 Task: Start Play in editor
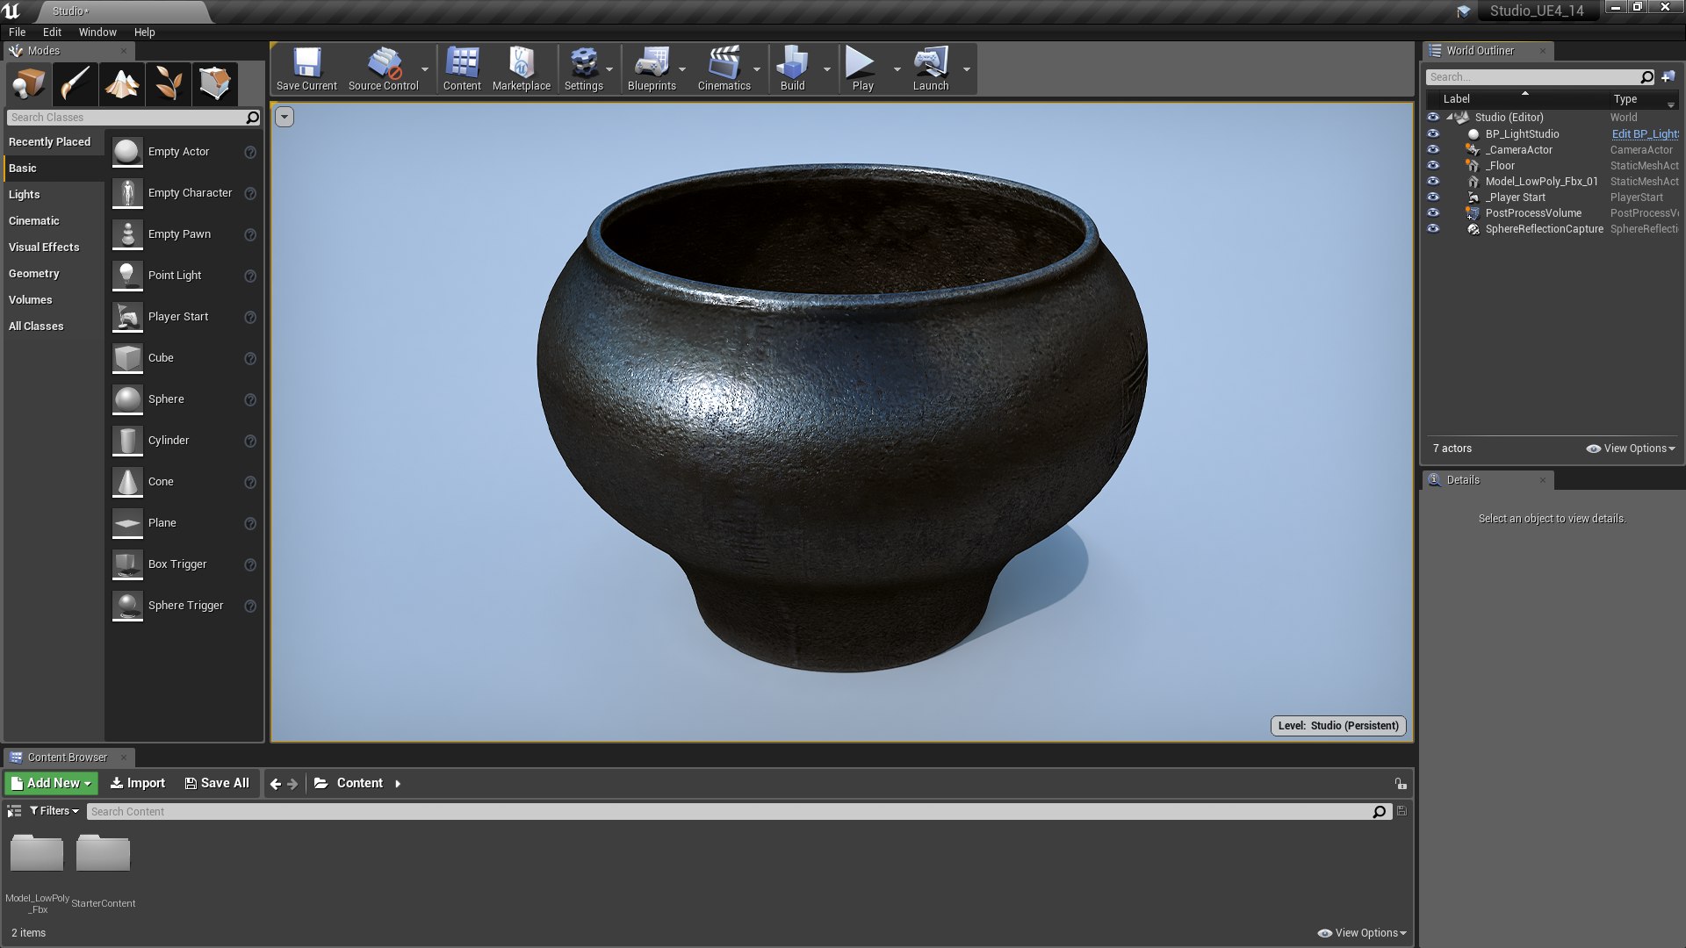(862, 69)
